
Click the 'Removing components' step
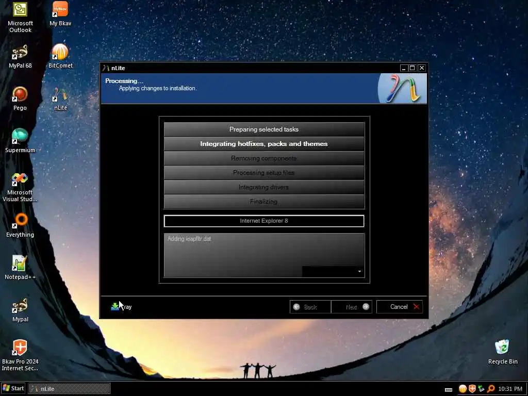pyautogui.click(x=264, y=158)
